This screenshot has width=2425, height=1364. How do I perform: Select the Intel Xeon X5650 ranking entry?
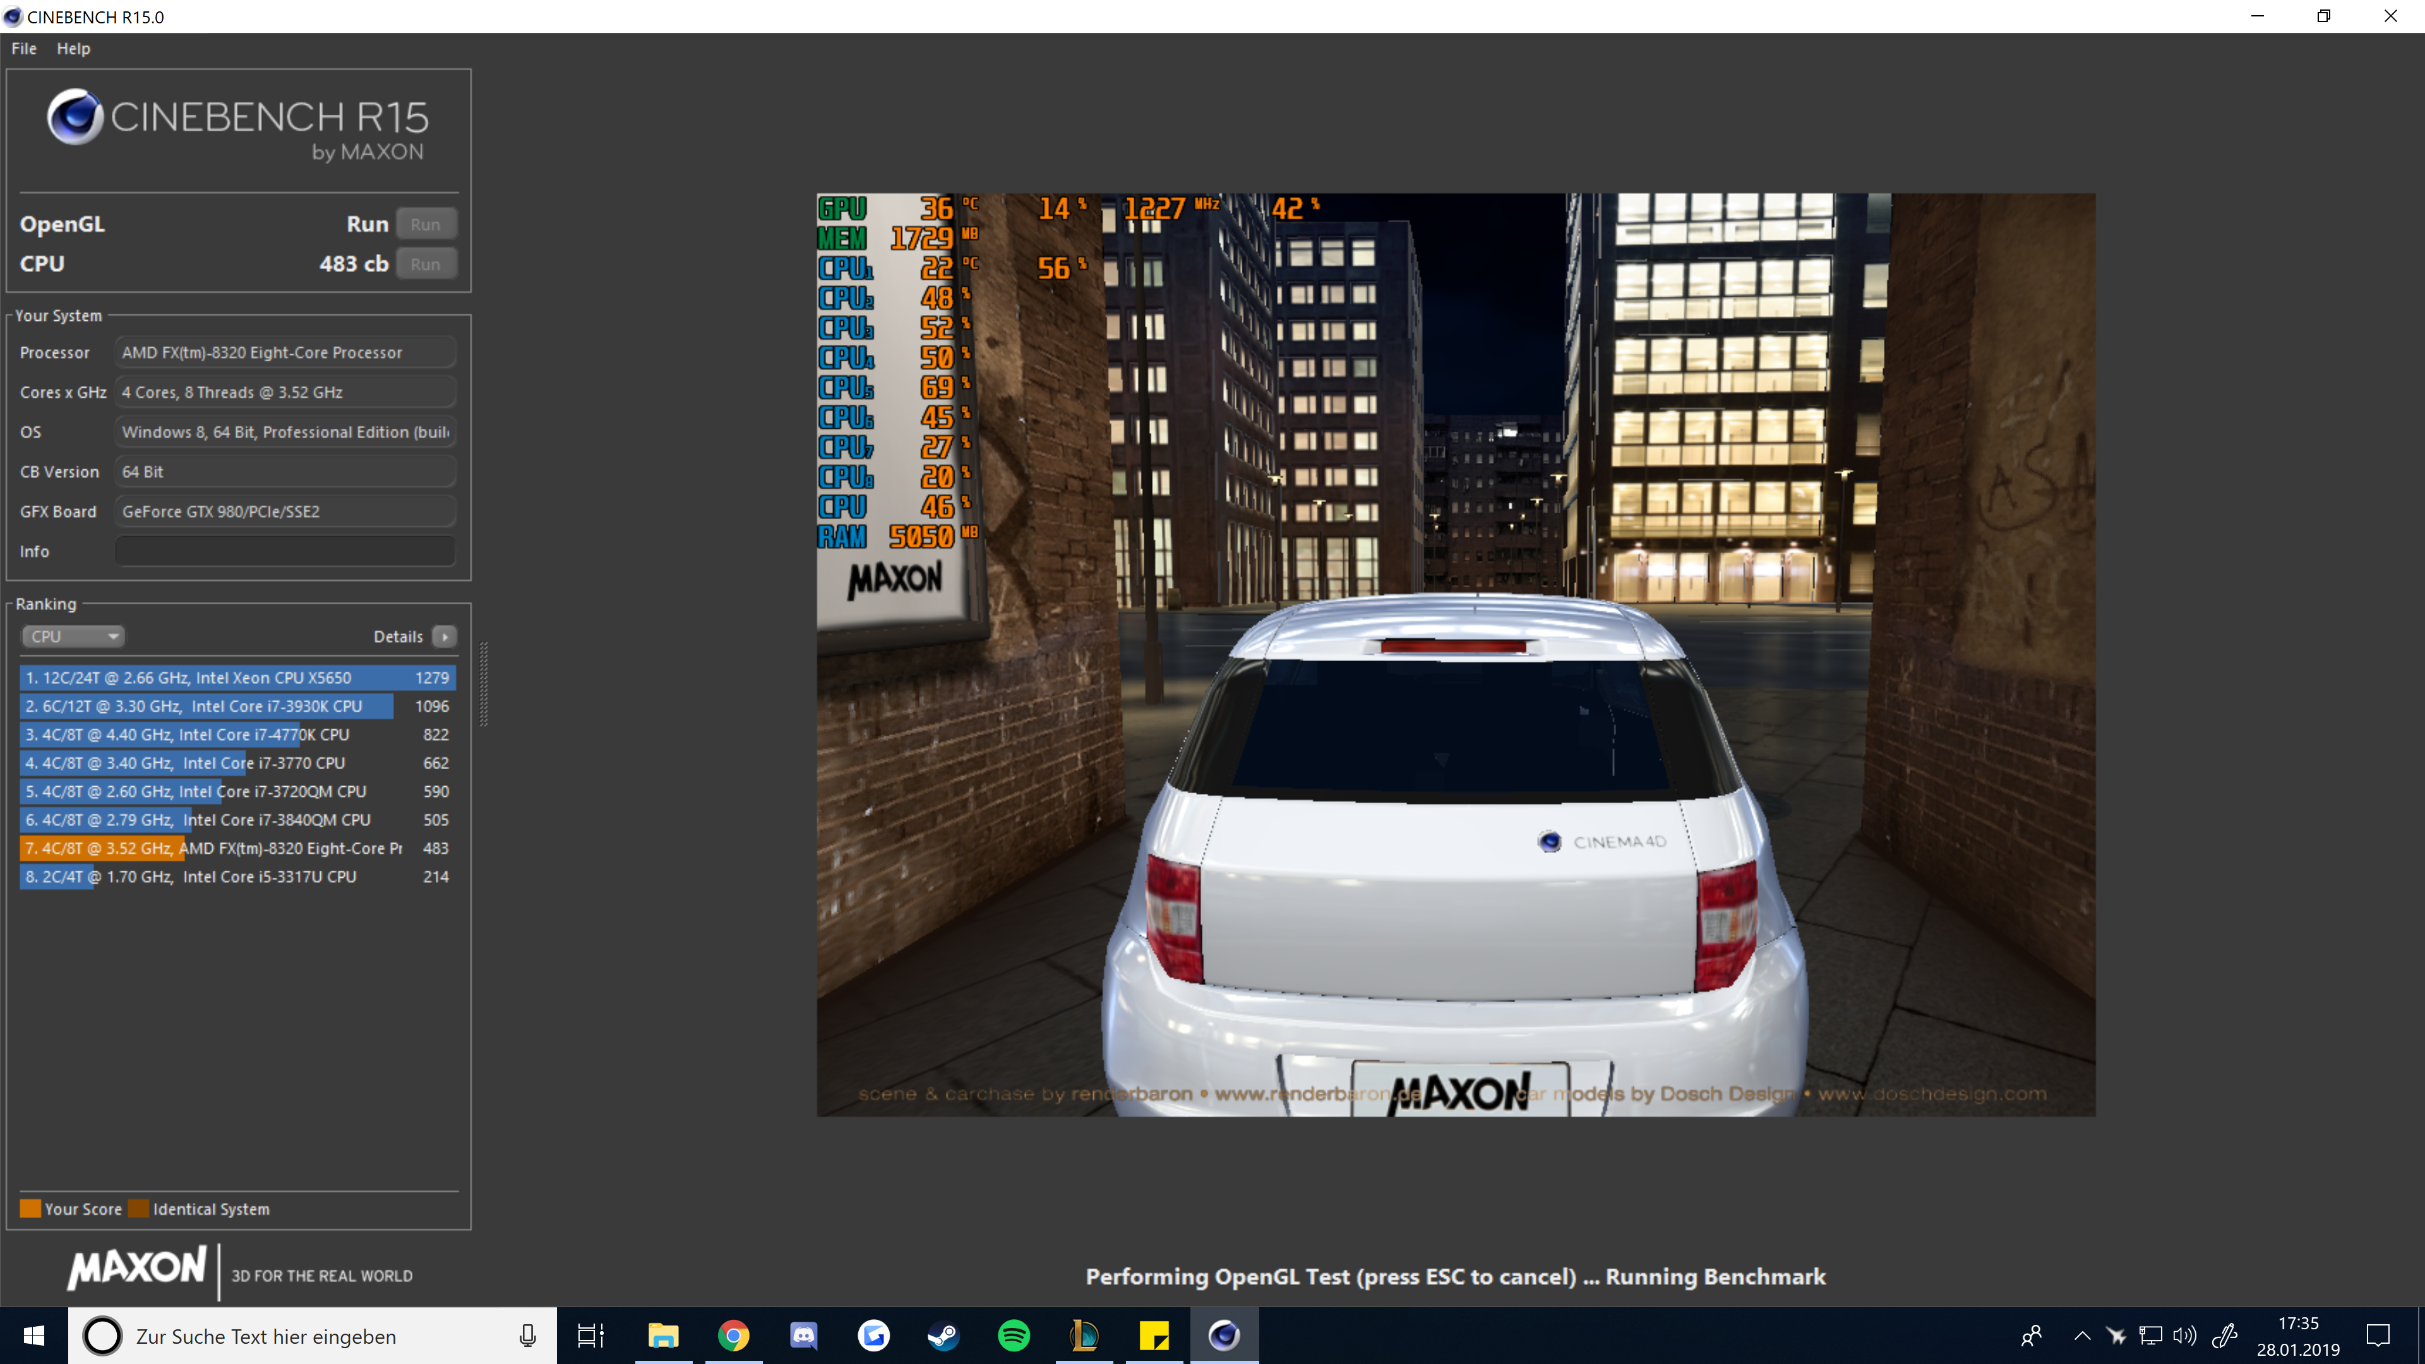237,678
